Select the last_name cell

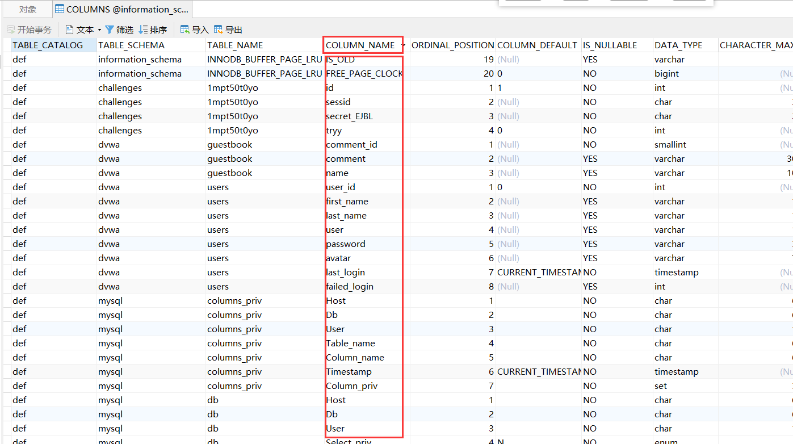point(367,216)
